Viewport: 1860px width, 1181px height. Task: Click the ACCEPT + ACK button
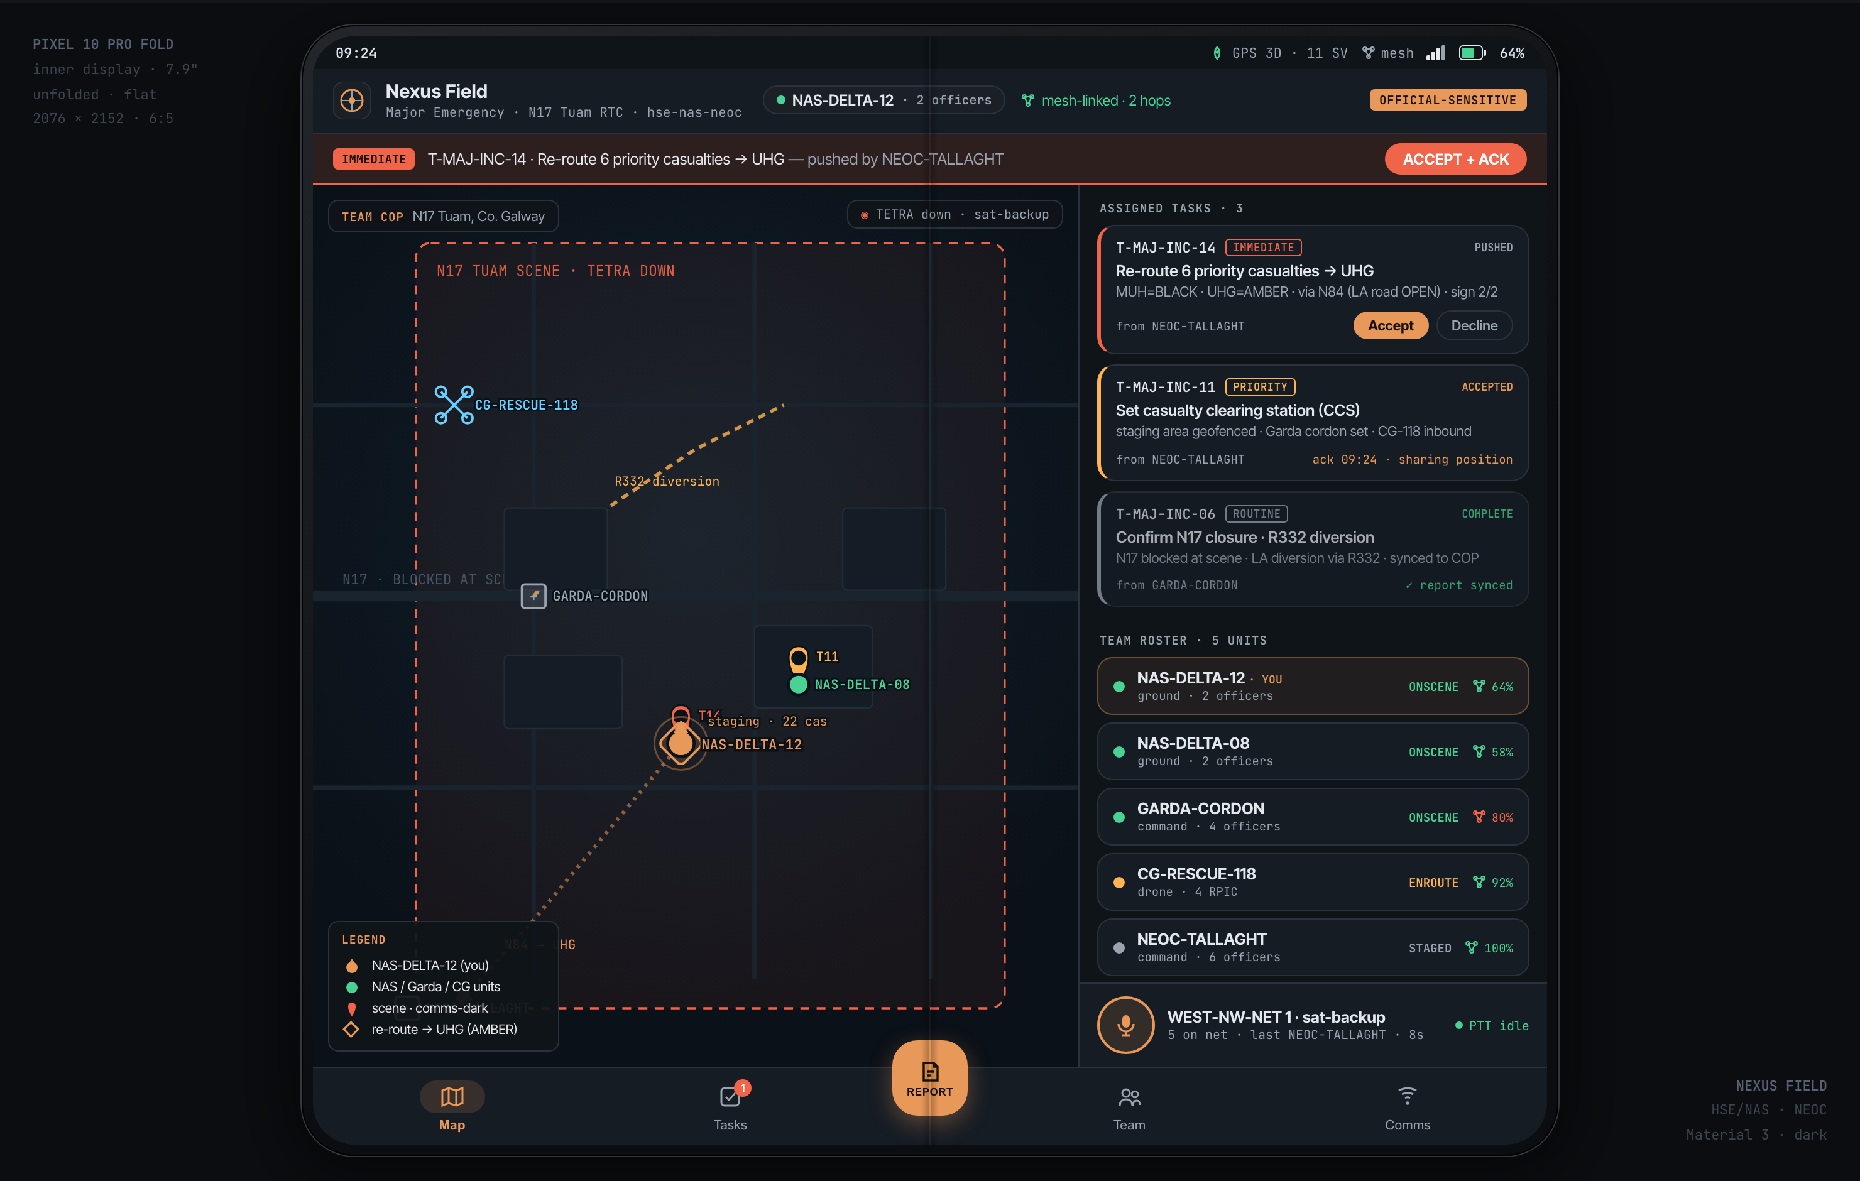(1455, 159)
